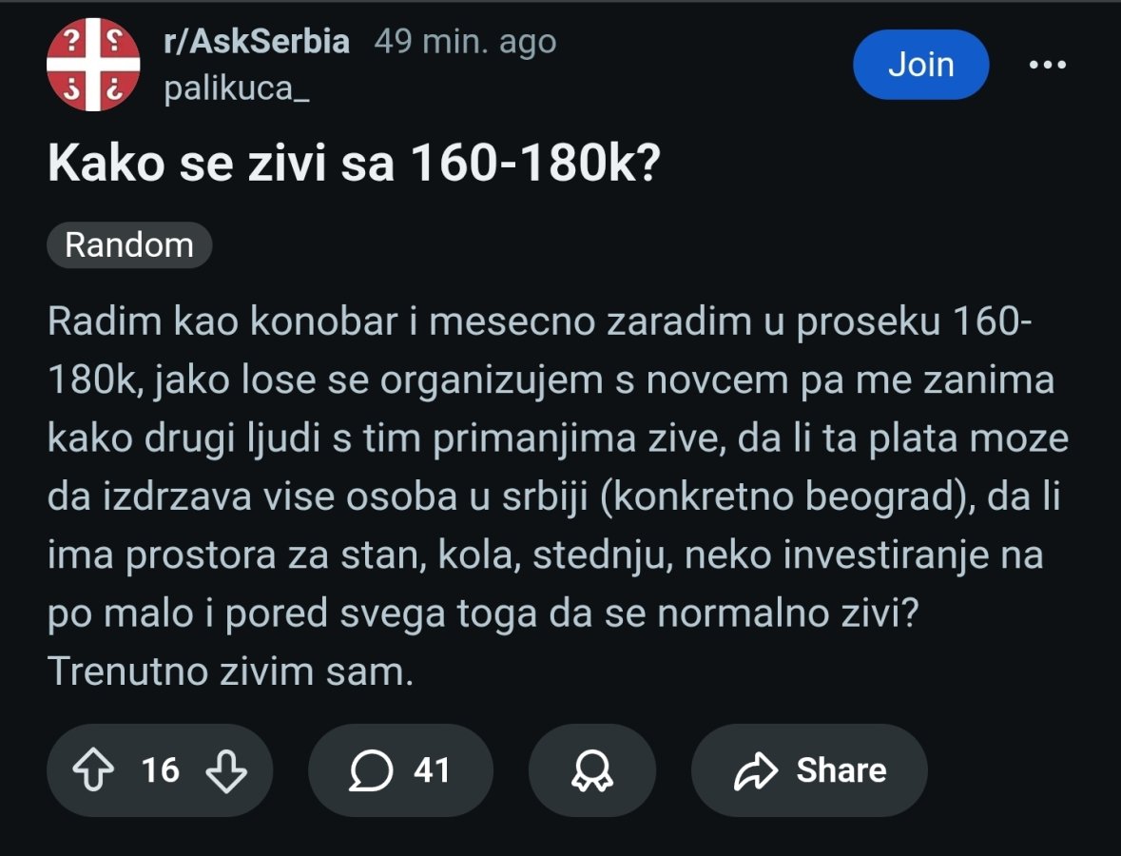Click the "49 min. ago" timestamp

465,42
